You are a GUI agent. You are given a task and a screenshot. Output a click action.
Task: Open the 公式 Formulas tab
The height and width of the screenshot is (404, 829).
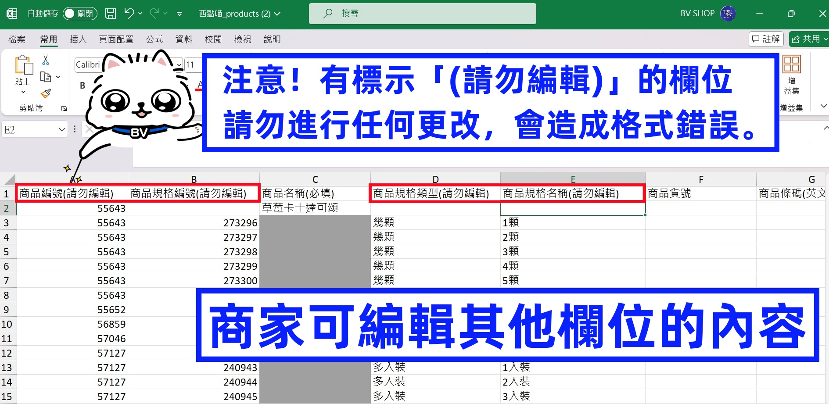coord(154,39)
